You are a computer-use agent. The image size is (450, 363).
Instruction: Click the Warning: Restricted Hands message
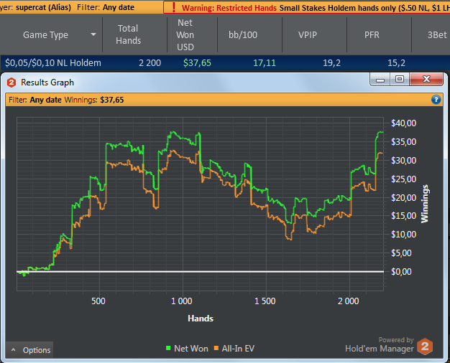pyautogui.click(x=229, y=8)
